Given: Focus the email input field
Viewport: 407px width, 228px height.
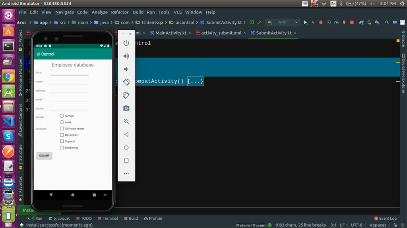Looking at the screenshot, I should pos(70,100).
